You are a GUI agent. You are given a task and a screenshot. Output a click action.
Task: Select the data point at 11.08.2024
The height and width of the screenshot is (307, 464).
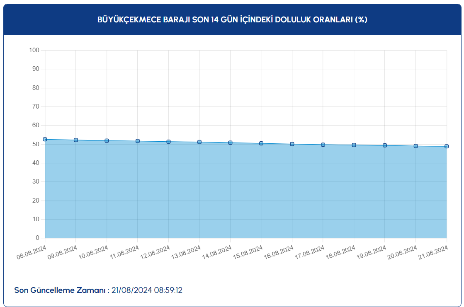pyautogui.click(x=138, y=141)
